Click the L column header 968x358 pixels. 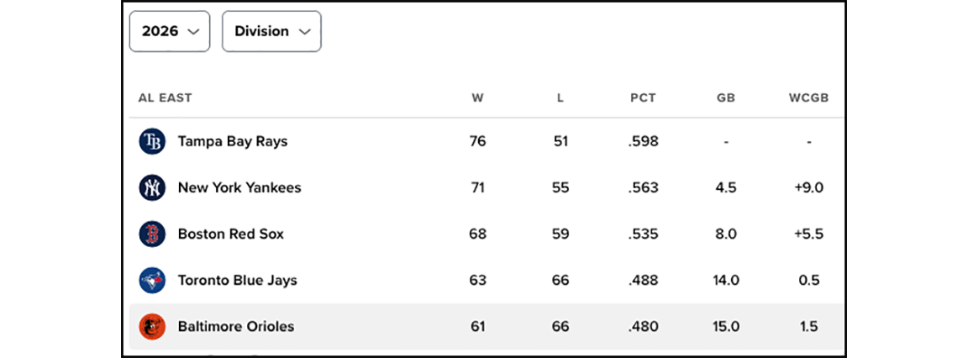(x=560, y=97)
